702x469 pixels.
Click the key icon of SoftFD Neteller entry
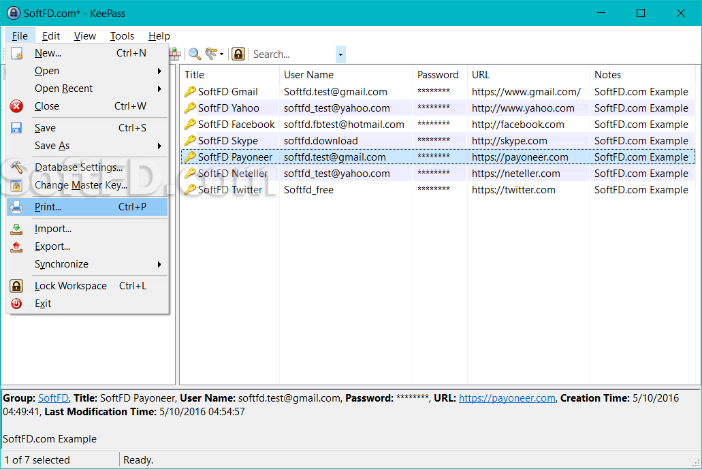190,173
